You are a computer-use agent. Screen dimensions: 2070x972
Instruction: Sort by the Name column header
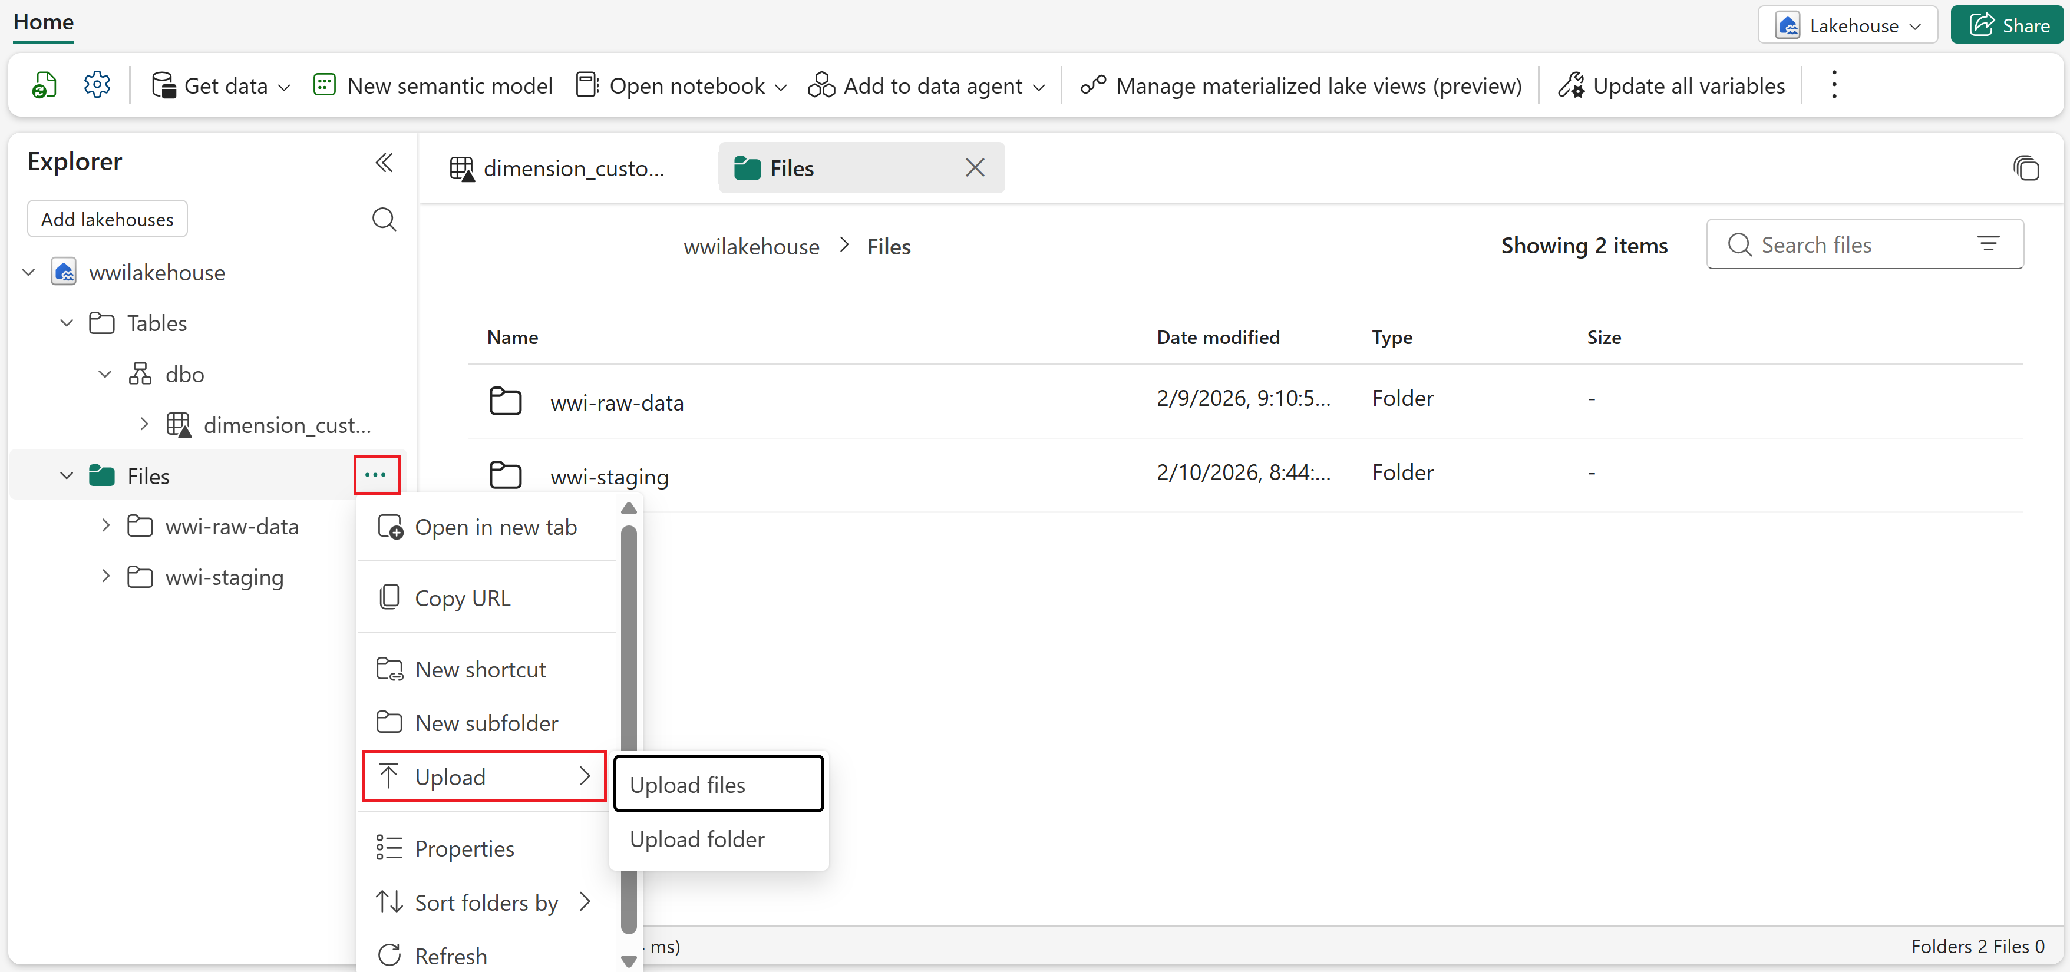[x=513, y=338]
